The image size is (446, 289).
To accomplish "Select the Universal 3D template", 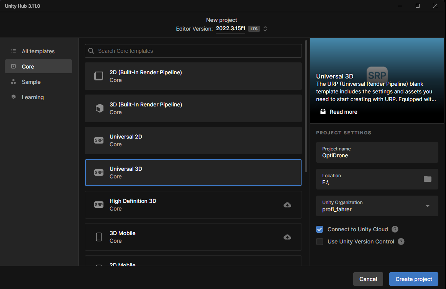I will coord(193,173).
